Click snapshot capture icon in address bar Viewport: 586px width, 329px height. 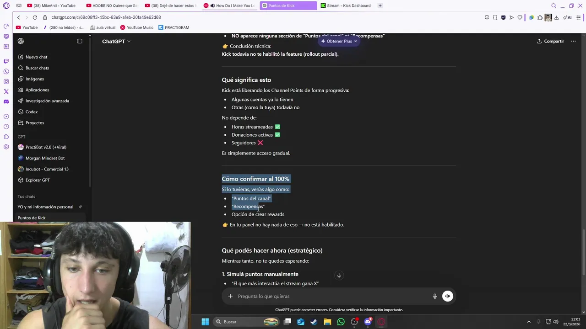(x=495, y=17)
